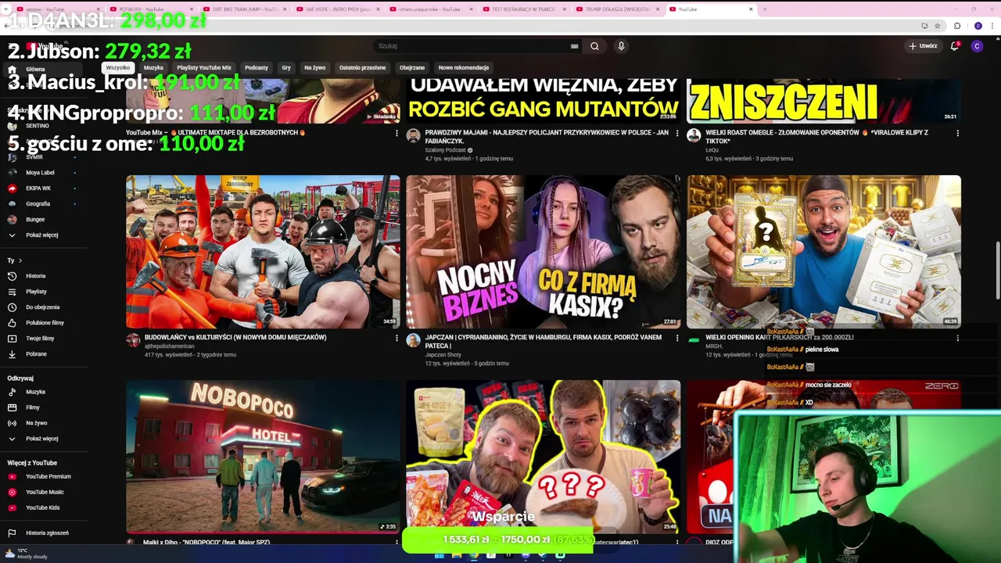
Task: Select the Na żywo filter chip
Action: [314, 68]
